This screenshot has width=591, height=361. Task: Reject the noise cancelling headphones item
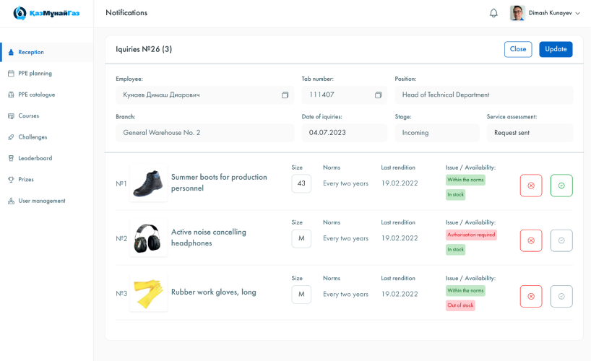coord(531,240)
